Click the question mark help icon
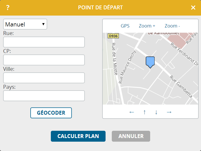 tap(8, 8)
